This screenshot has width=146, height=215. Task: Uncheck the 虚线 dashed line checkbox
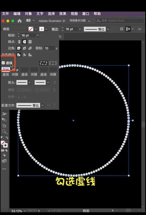[x=3, y=63]
